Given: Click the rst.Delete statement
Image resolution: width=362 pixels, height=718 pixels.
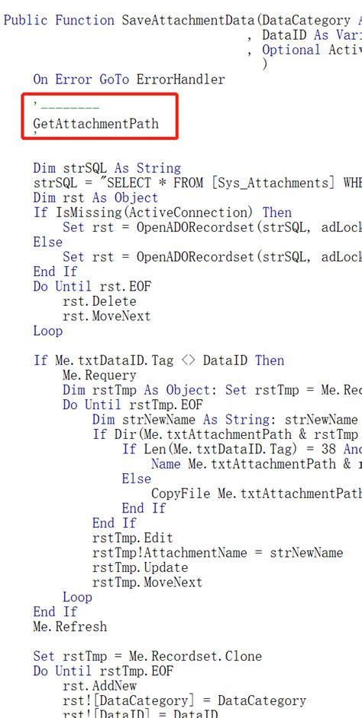Looking at the screenshot, I should [x=99, y=301].
